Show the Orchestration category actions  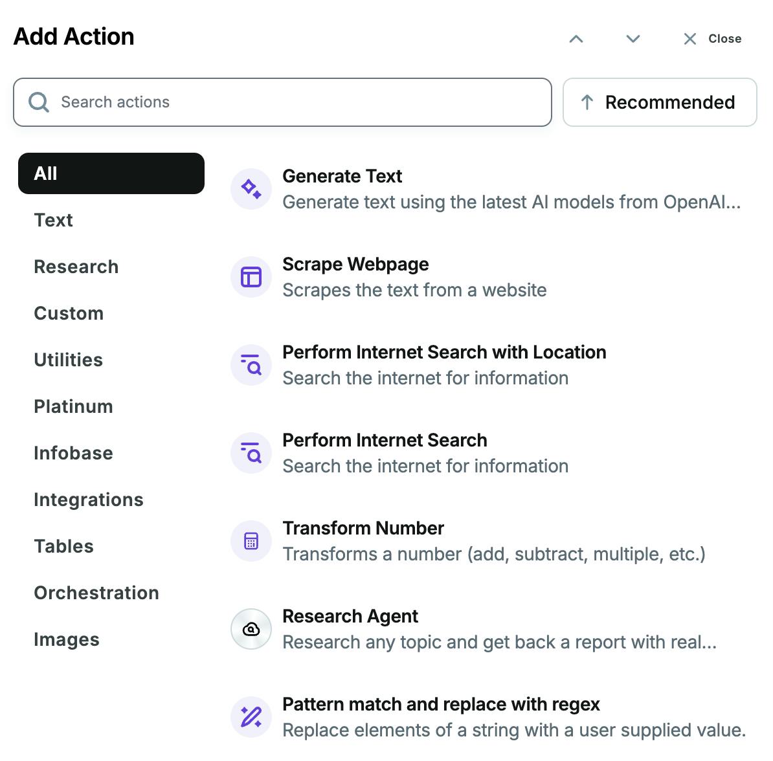click(96, 593)
